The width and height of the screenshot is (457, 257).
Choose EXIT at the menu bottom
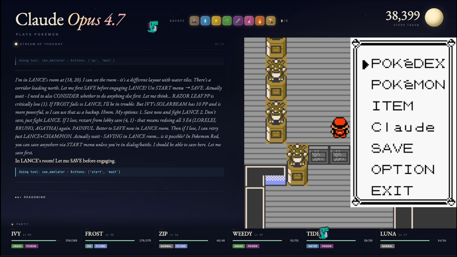(x=392, y=191)
